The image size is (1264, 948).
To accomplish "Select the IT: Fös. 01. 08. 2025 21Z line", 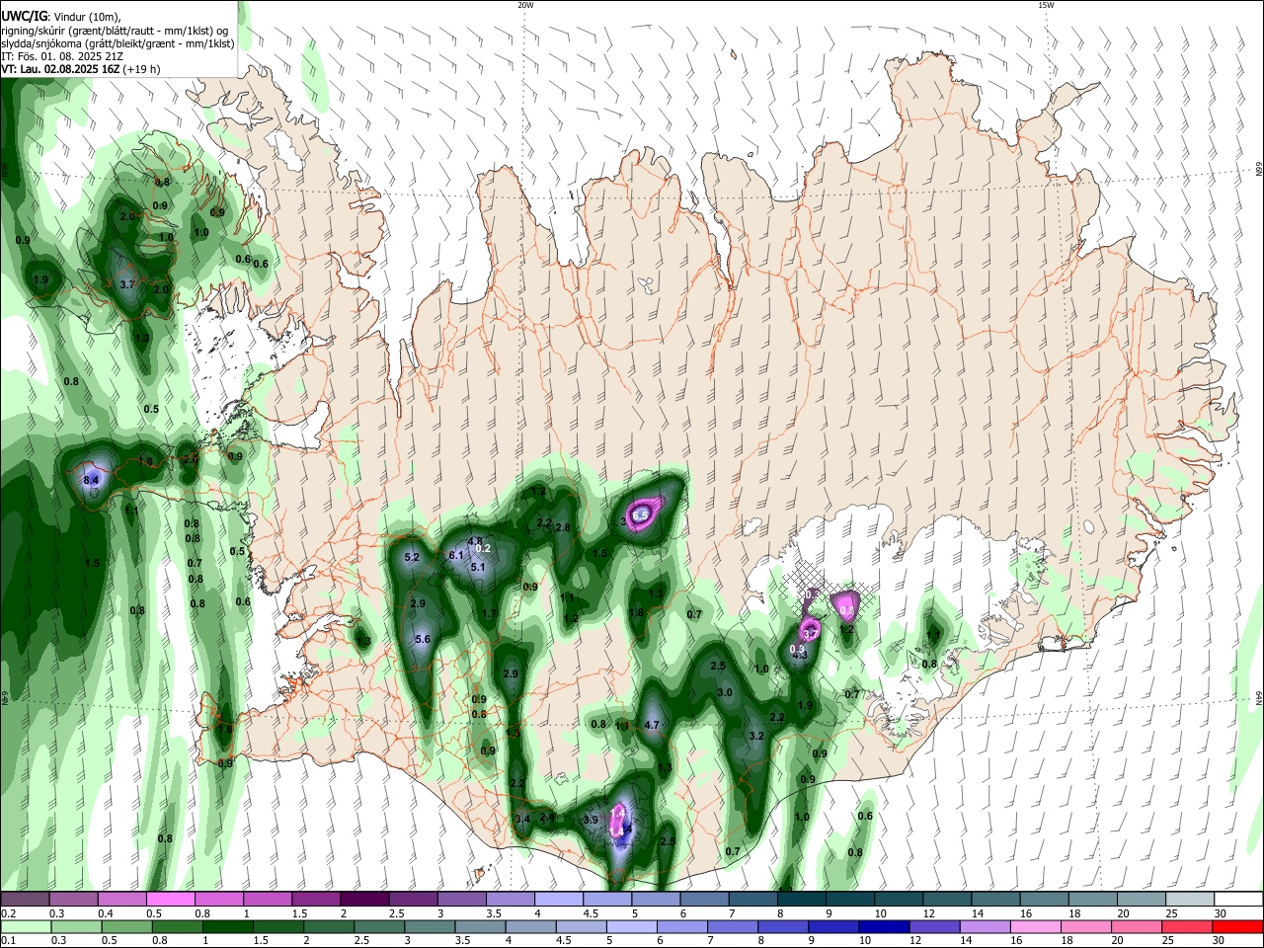I will click(x=62, y=56).
